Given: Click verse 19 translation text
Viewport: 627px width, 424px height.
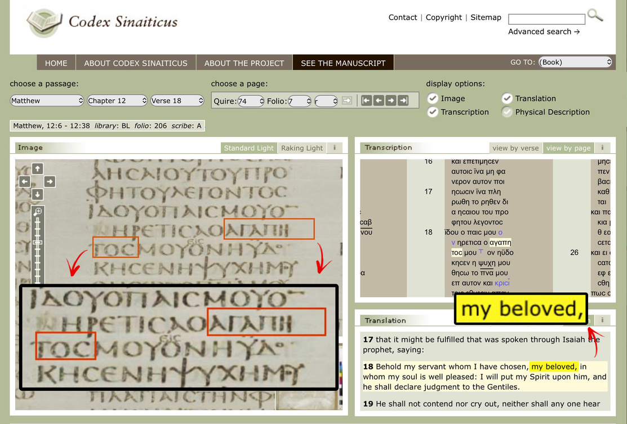Looking at the screenshot, I should click(x=482, y=404).
